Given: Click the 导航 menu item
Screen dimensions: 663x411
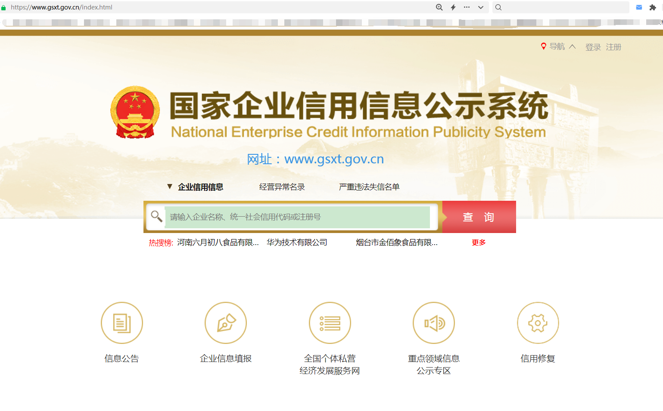Looking at the screenshot, I should point(557,46).
